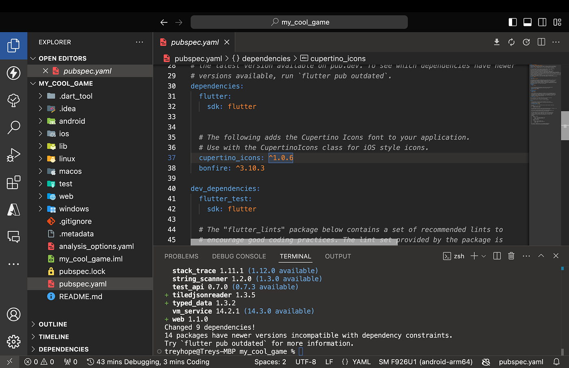This screenshot has width=569, height=368.
Task: Switch to the Problems tab
Action: pyautogui.click(x=181, y=256)
